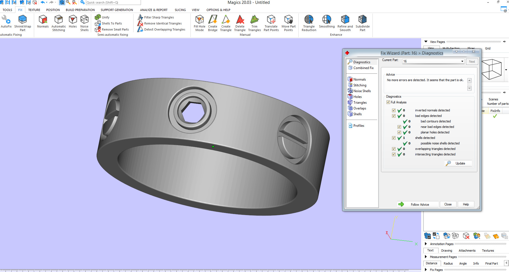
Task: Pick the Create Triangle tool
Action: [x=226, y=23]
